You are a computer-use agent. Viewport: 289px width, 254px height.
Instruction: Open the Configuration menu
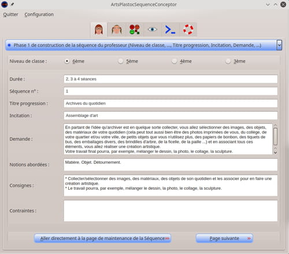point(39,14)
